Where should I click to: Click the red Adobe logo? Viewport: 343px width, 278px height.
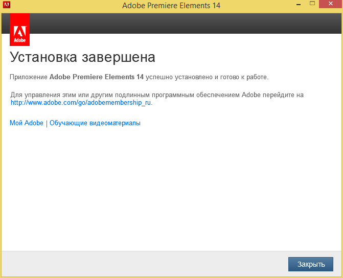click(x=20, y=30)
